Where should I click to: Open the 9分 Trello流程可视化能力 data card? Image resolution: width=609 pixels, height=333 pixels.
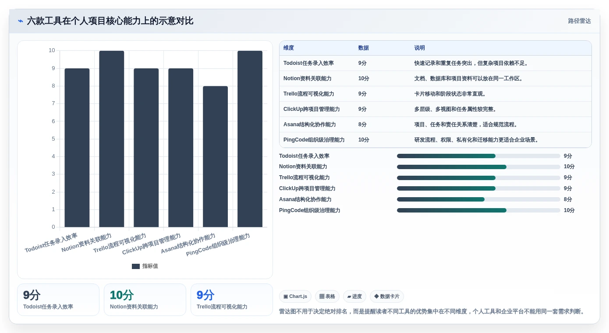point(232,300)
